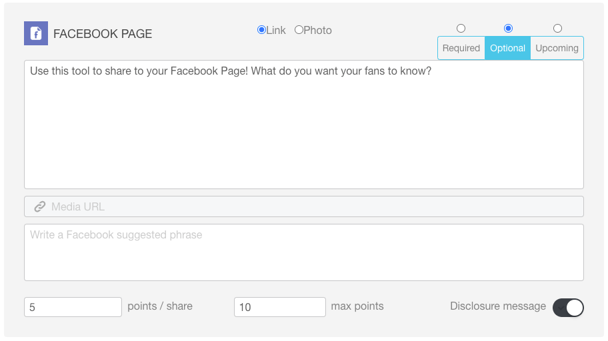Viewport: 608px width, 341px height.
Task: Click the Photo label text
Action: coord(317,30)
